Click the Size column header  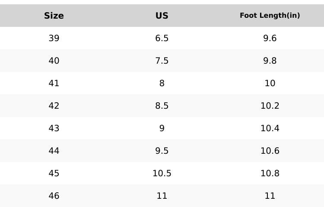point(54,16)
